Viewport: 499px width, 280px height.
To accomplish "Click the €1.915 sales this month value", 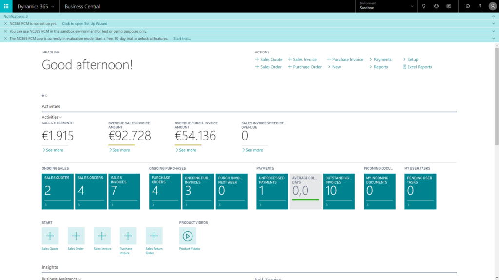I will (58, 136).
